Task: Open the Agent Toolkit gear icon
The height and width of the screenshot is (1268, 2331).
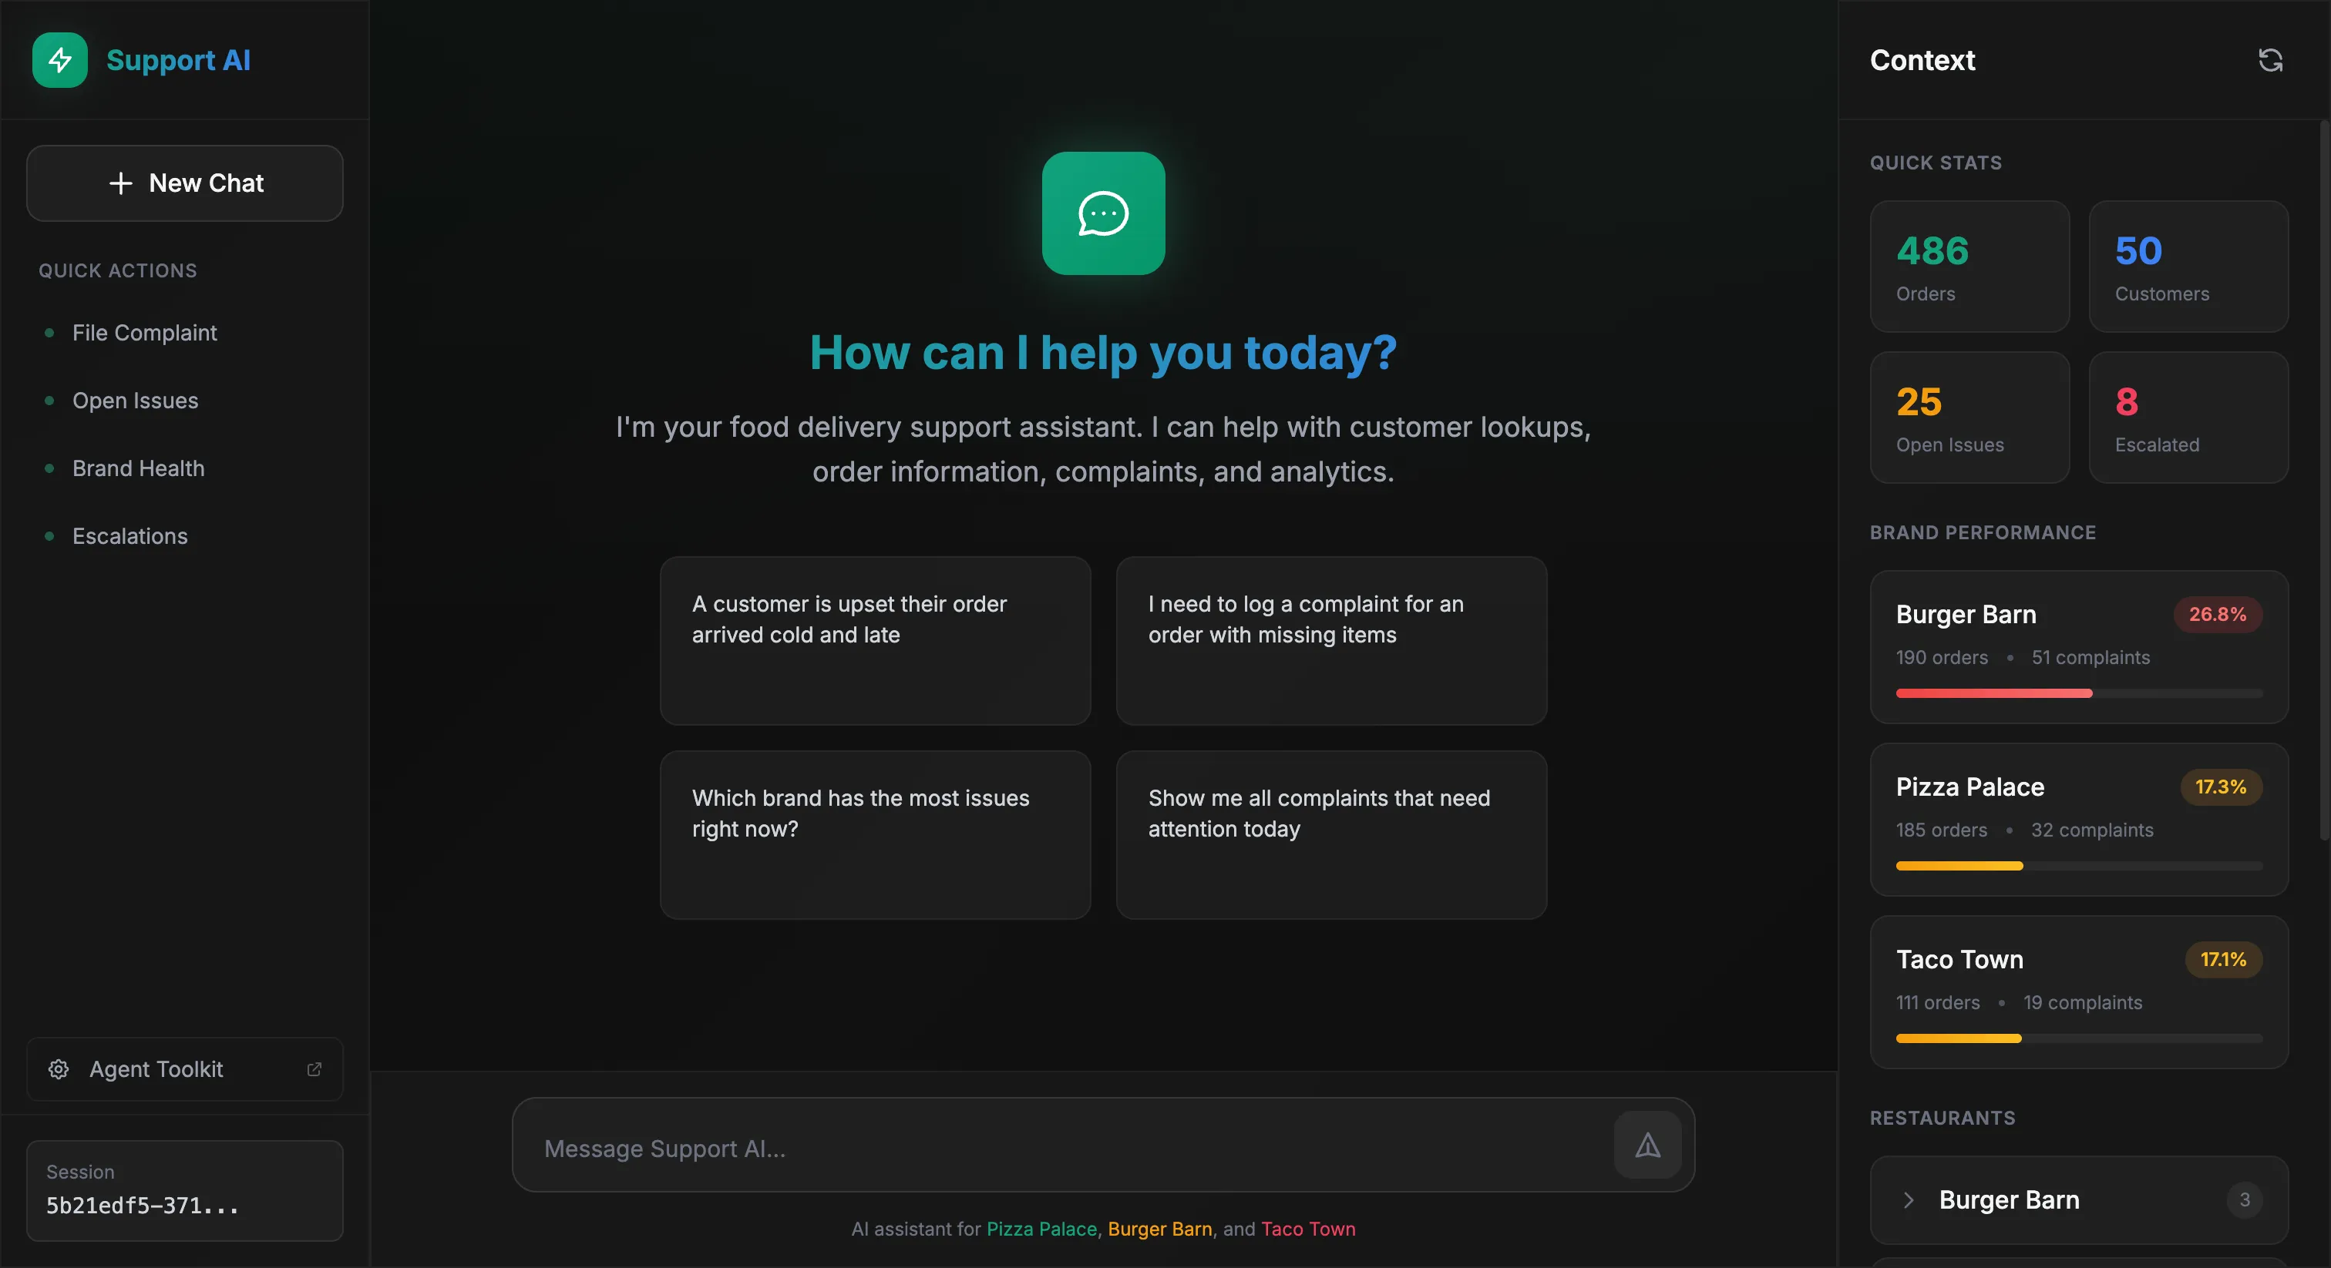Action: pyautogui.click(x=58, y=1069)
